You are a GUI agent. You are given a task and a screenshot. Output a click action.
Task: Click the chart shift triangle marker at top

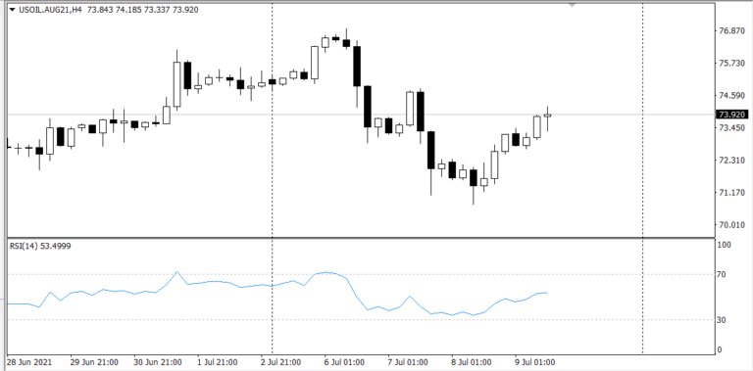click(572, 5)
